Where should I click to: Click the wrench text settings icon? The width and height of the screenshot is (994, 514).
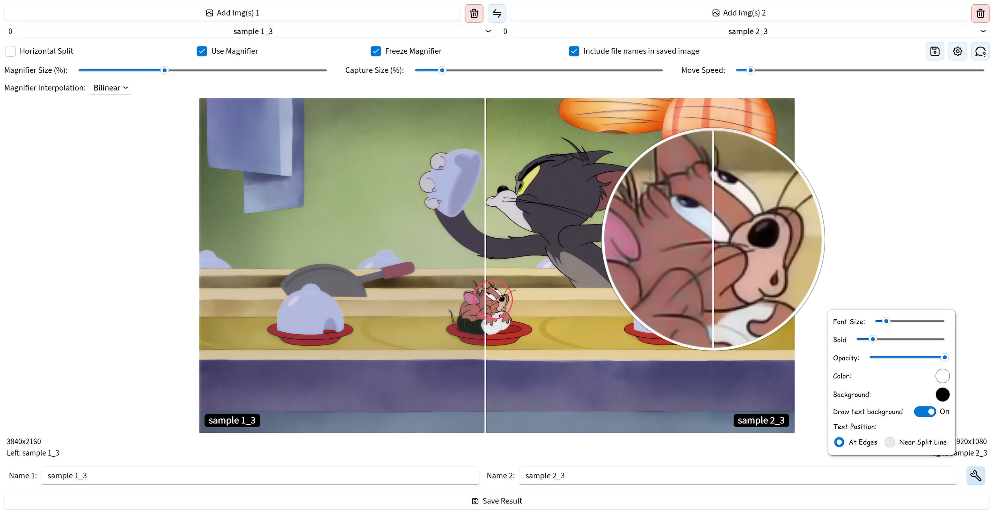[975, 475]
